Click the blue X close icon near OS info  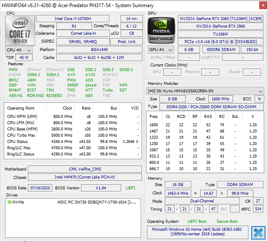pos(258,233)
